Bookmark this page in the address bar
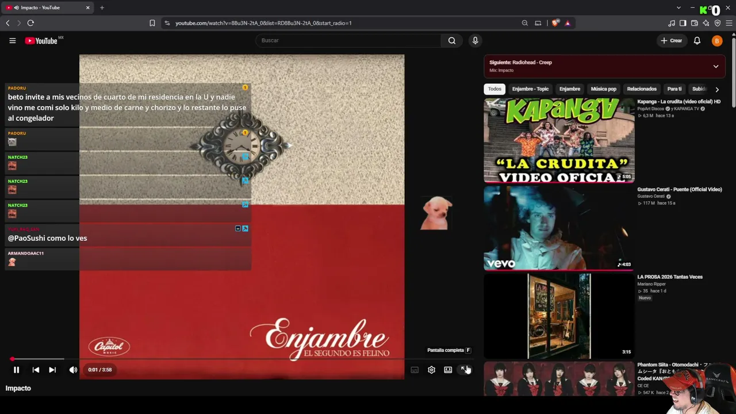Screen dimensions: 736x414 152,23
